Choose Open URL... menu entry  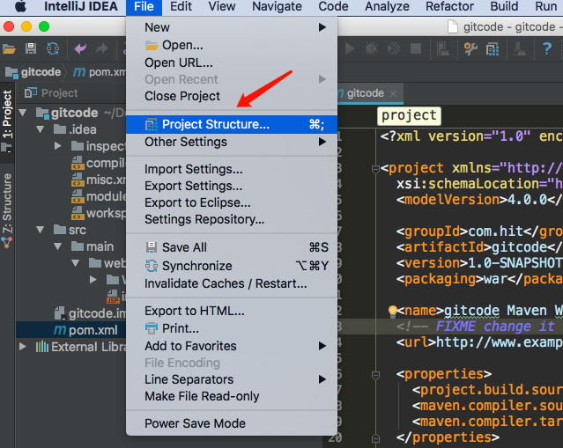[232, 62]
